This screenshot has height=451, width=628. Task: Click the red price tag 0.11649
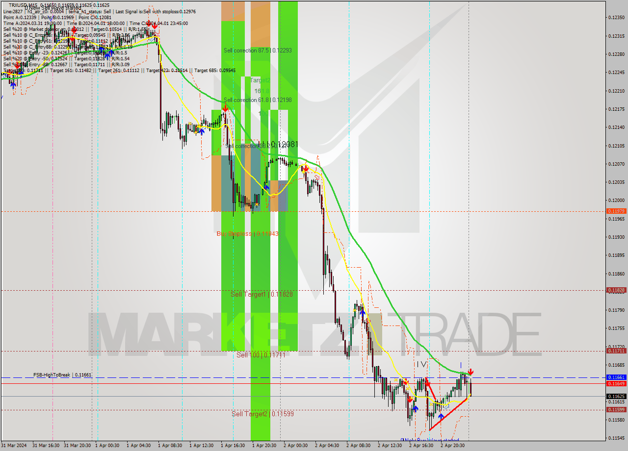[x=616, y=383]
